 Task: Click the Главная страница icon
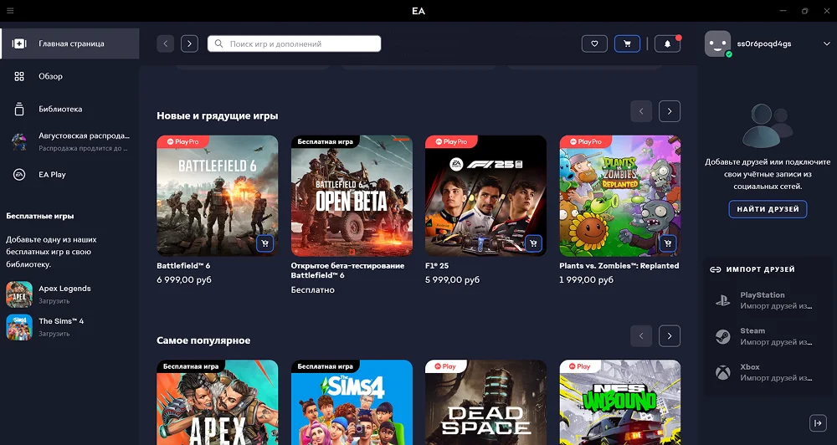click(19, 43)
